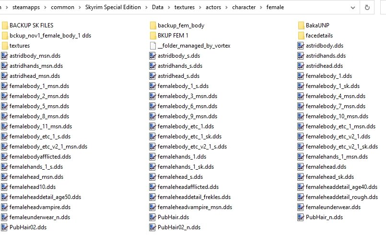Select the file name femalebody_11_msn.dds
Image resolution: width=386 pixels, height=236 pixels.
pyautogui.click(x=41, y=126)
